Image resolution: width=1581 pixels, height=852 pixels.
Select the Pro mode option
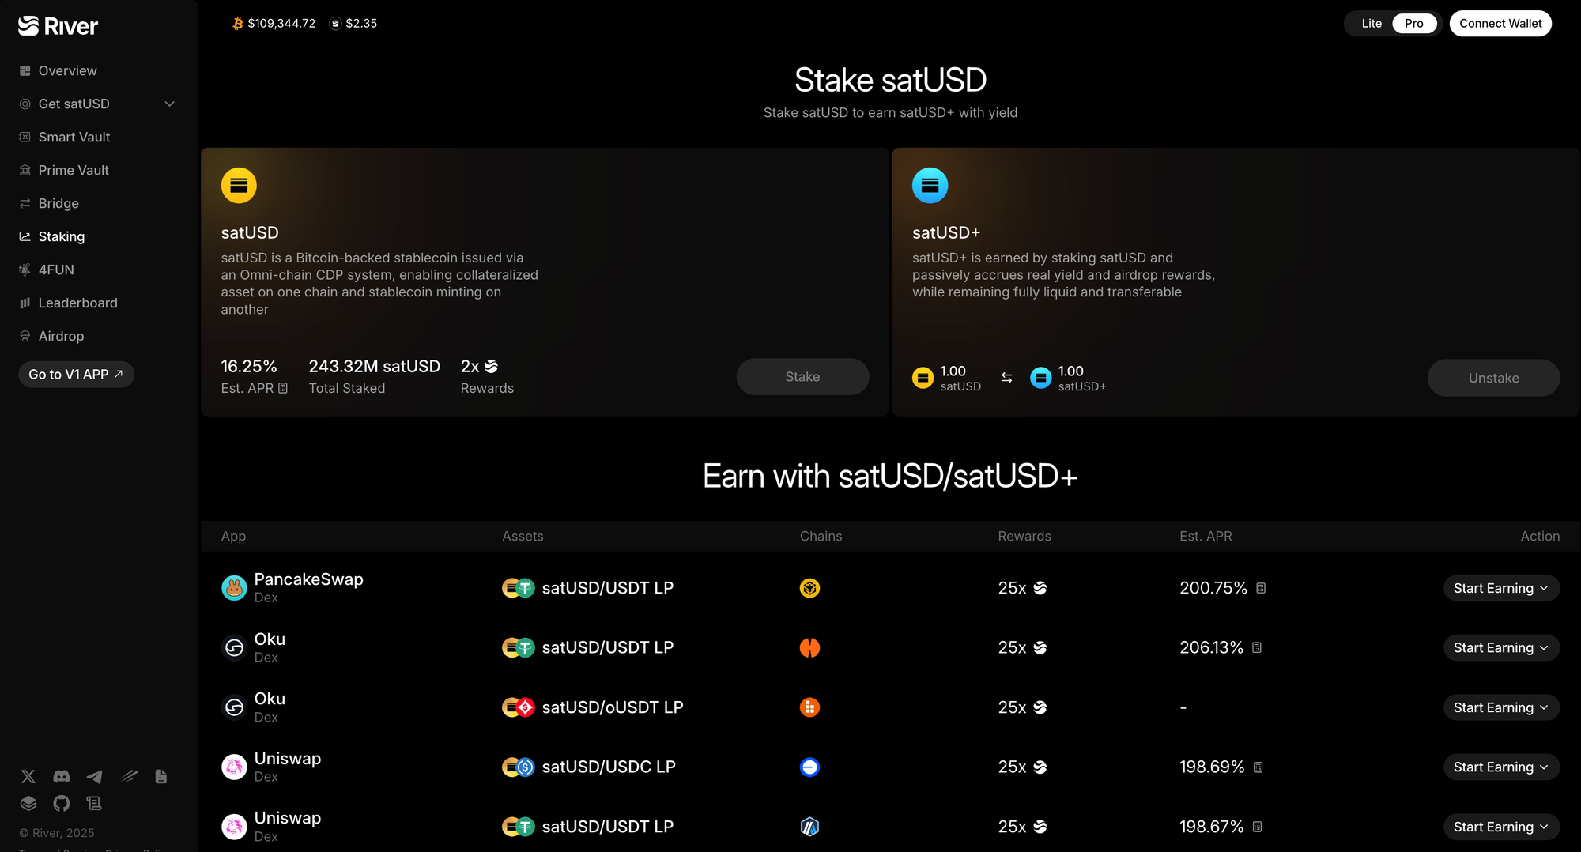tap(1413, 24)
